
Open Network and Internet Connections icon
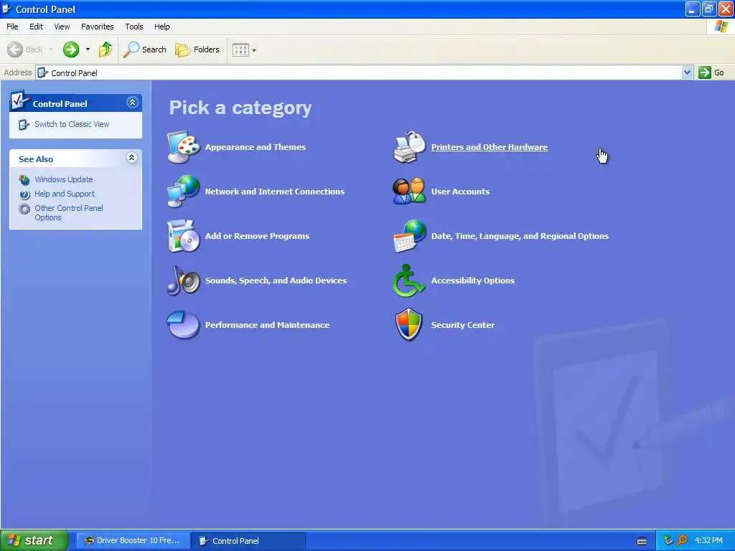point(184,191)
